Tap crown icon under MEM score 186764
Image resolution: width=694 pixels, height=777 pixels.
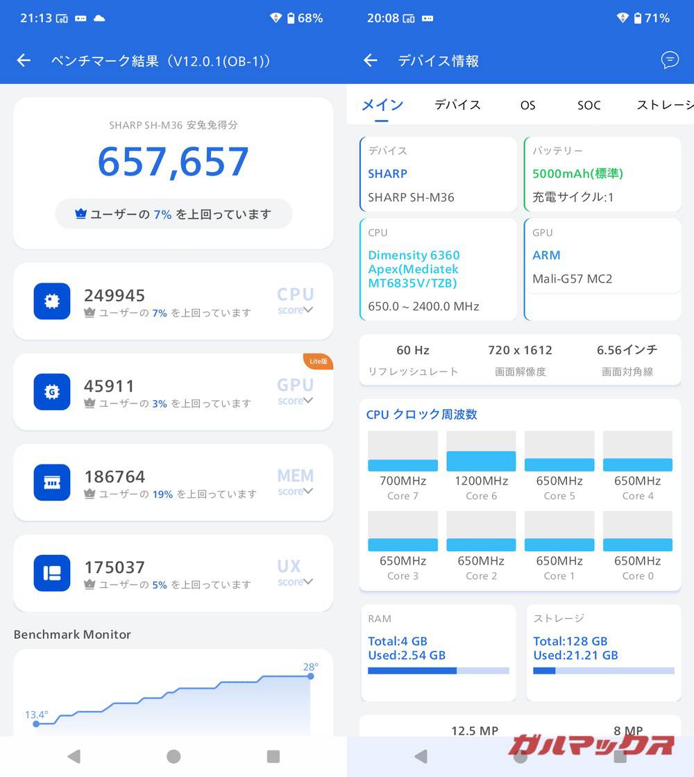pyautogui.click(x=90, y=494)
